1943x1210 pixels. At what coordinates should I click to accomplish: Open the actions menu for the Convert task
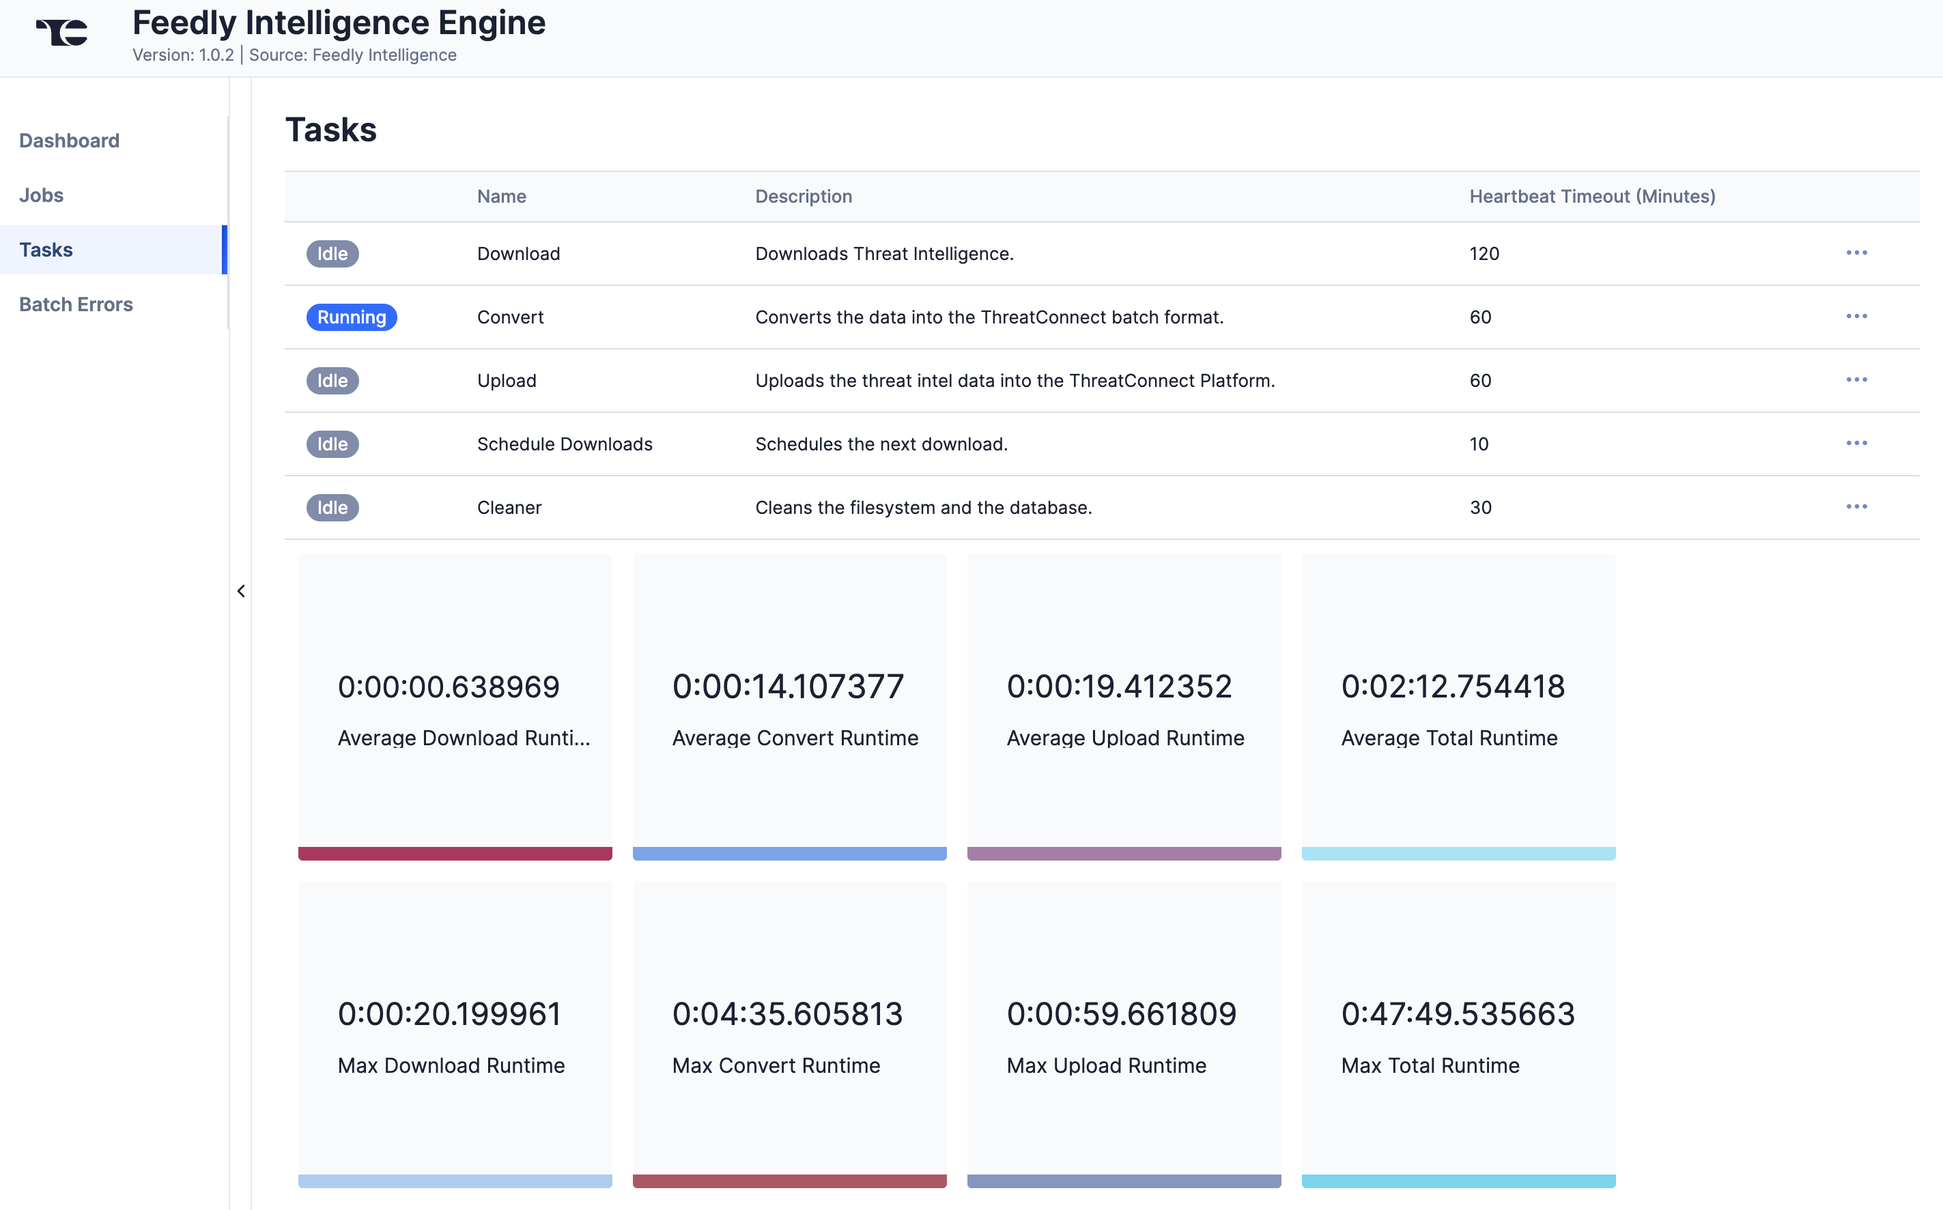(1858, 316)
